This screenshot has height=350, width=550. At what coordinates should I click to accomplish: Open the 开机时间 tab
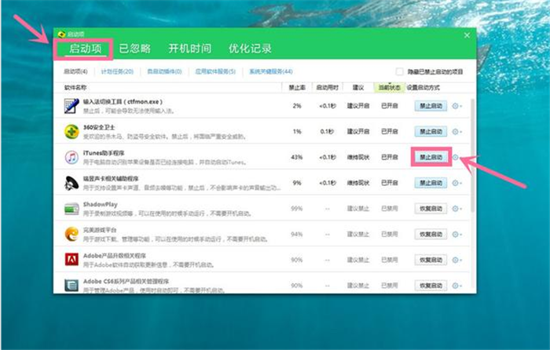click(x=190, y=49)
